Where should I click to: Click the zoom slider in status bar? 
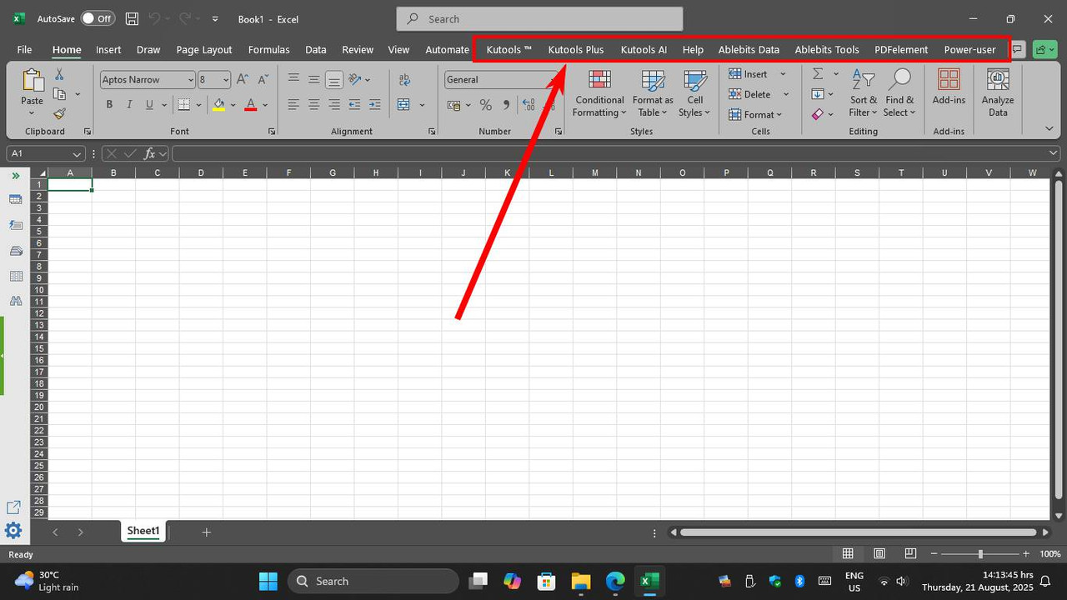[980, 554]
